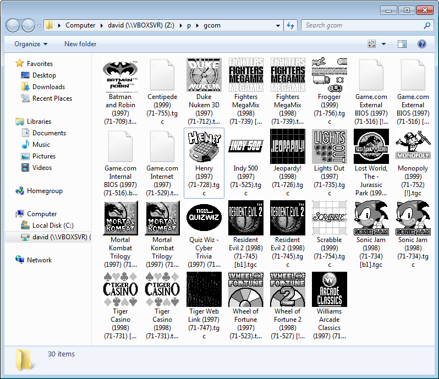Screen dimensions: 439x379
Task: Select the Frogger (1999) file icon
Action: point(329,75)
